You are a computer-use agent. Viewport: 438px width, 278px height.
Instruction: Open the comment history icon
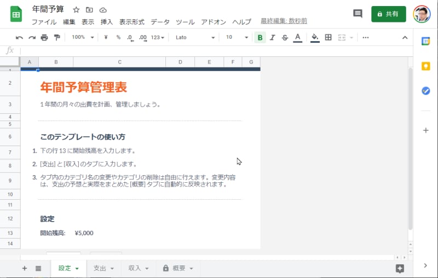358,13
